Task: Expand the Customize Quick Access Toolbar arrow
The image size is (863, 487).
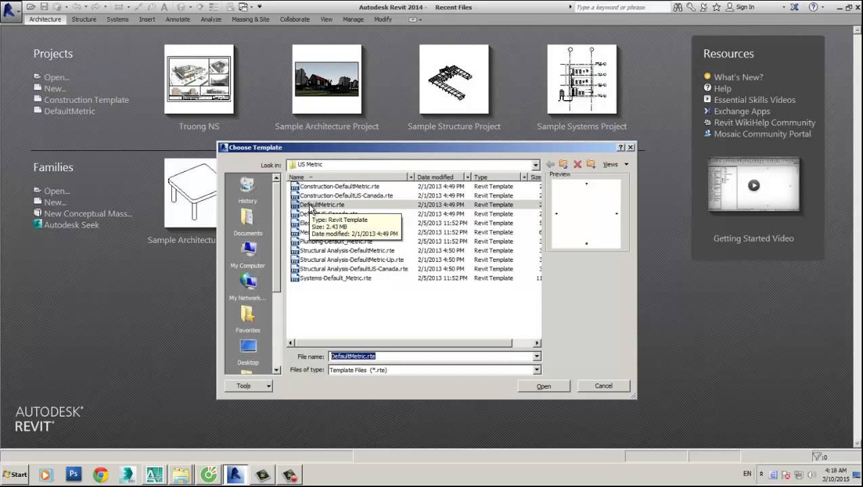Action: point(259,7)
